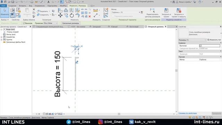Open the Выбор panel dropdown
The width and height of the screenshot is (222, 125).
(5, 20)
